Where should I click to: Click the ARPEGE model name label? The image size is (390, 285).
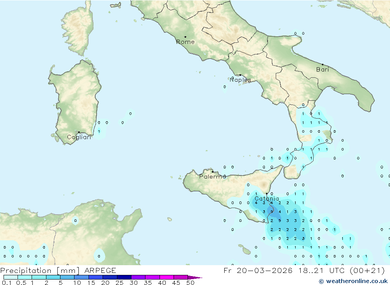100,271
